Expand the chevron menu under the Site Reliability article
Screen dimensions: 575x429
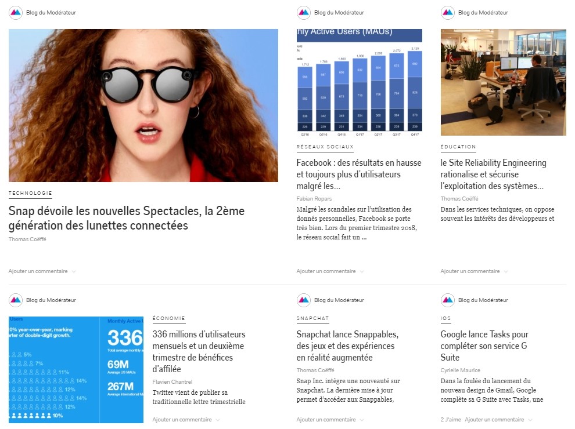[506, 271]
